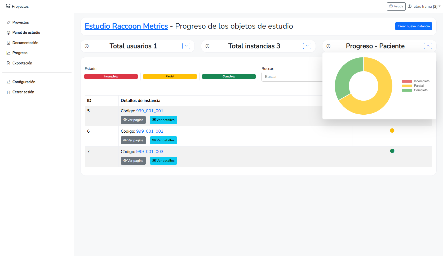Screen dimensions: 443x256
Task: Click Ver detalles for instance 999_001_001
Action: tap(163, 120)
